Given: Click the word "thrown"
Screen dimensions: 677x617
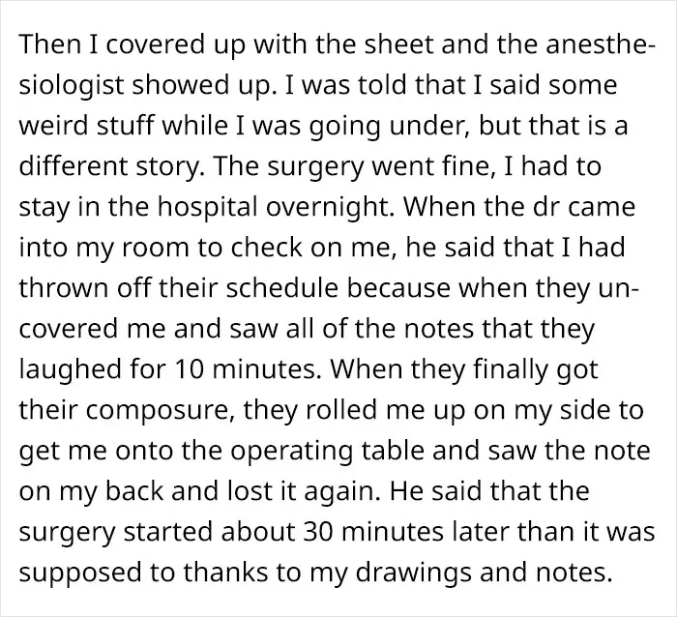Looking at the screenshot, I should click(x=63, y=288).
